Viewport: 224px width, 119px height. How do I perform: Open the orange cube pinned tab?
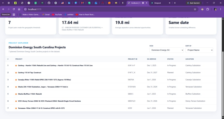click(x=109, y=3)
